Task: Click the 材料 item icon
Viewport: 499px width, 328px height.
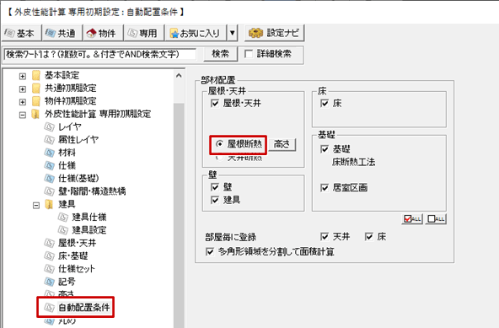Action: 50,153
